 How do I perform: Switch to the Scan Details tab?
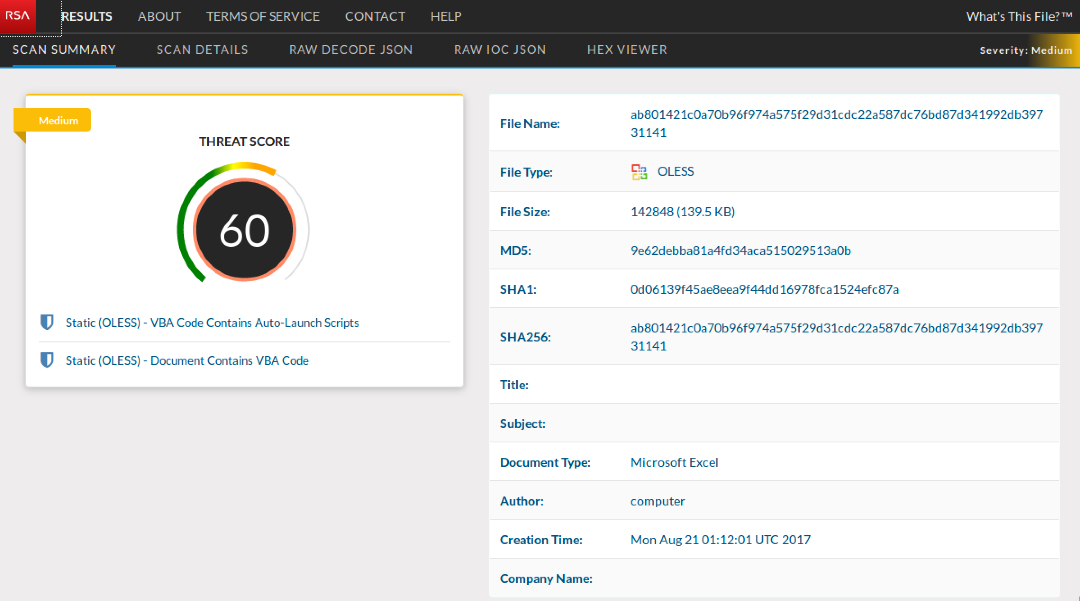[x=202, y=50]
